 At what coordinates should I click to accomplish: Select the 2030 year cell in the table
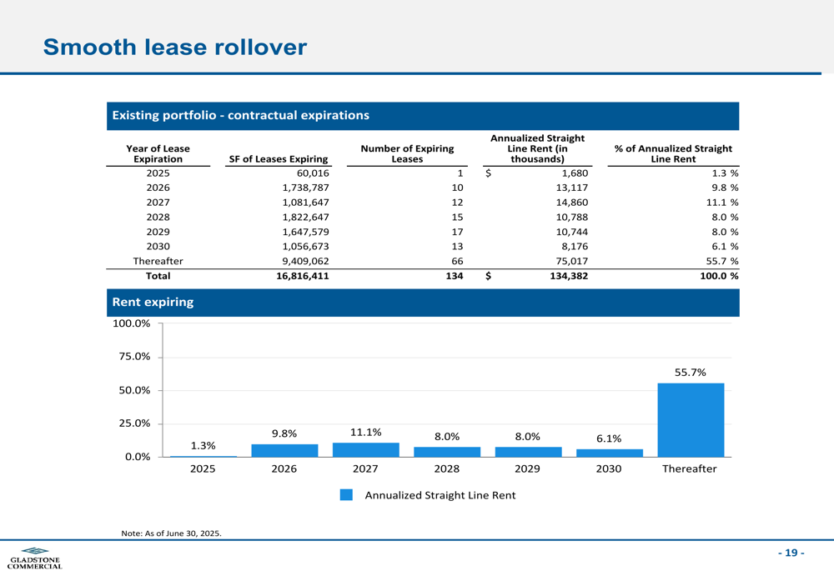(x=158, y=247)
